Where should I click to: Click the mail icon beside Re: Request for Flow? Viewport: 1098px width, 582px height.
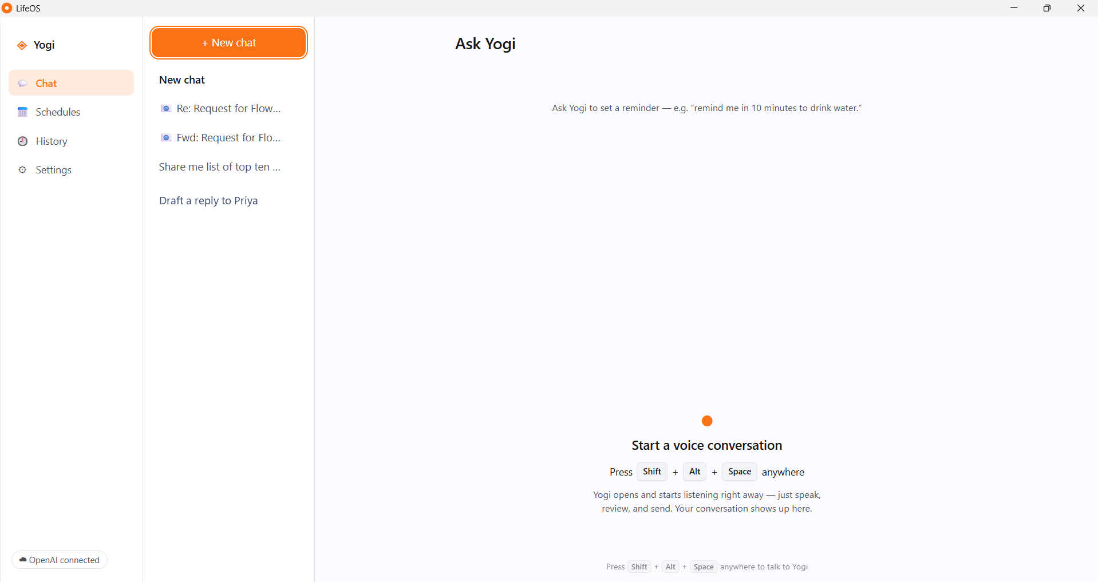[166, 109]
